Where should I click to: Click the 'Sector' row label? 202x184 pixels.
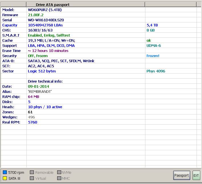coord(8,71)
